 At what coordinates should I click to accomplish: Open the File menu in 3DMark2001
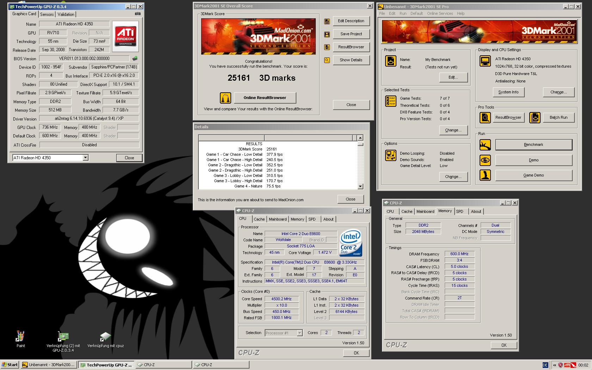click(x=382, y=13)
